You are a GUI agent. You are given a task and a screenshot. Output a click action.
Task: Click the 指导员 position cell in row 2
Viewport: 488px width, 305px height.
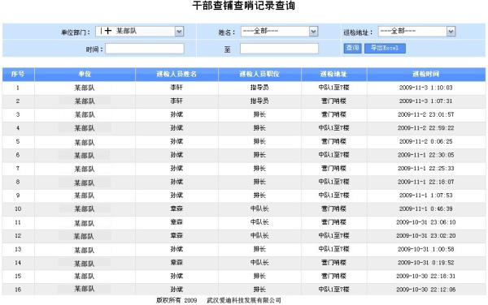(x=259, y=101)
